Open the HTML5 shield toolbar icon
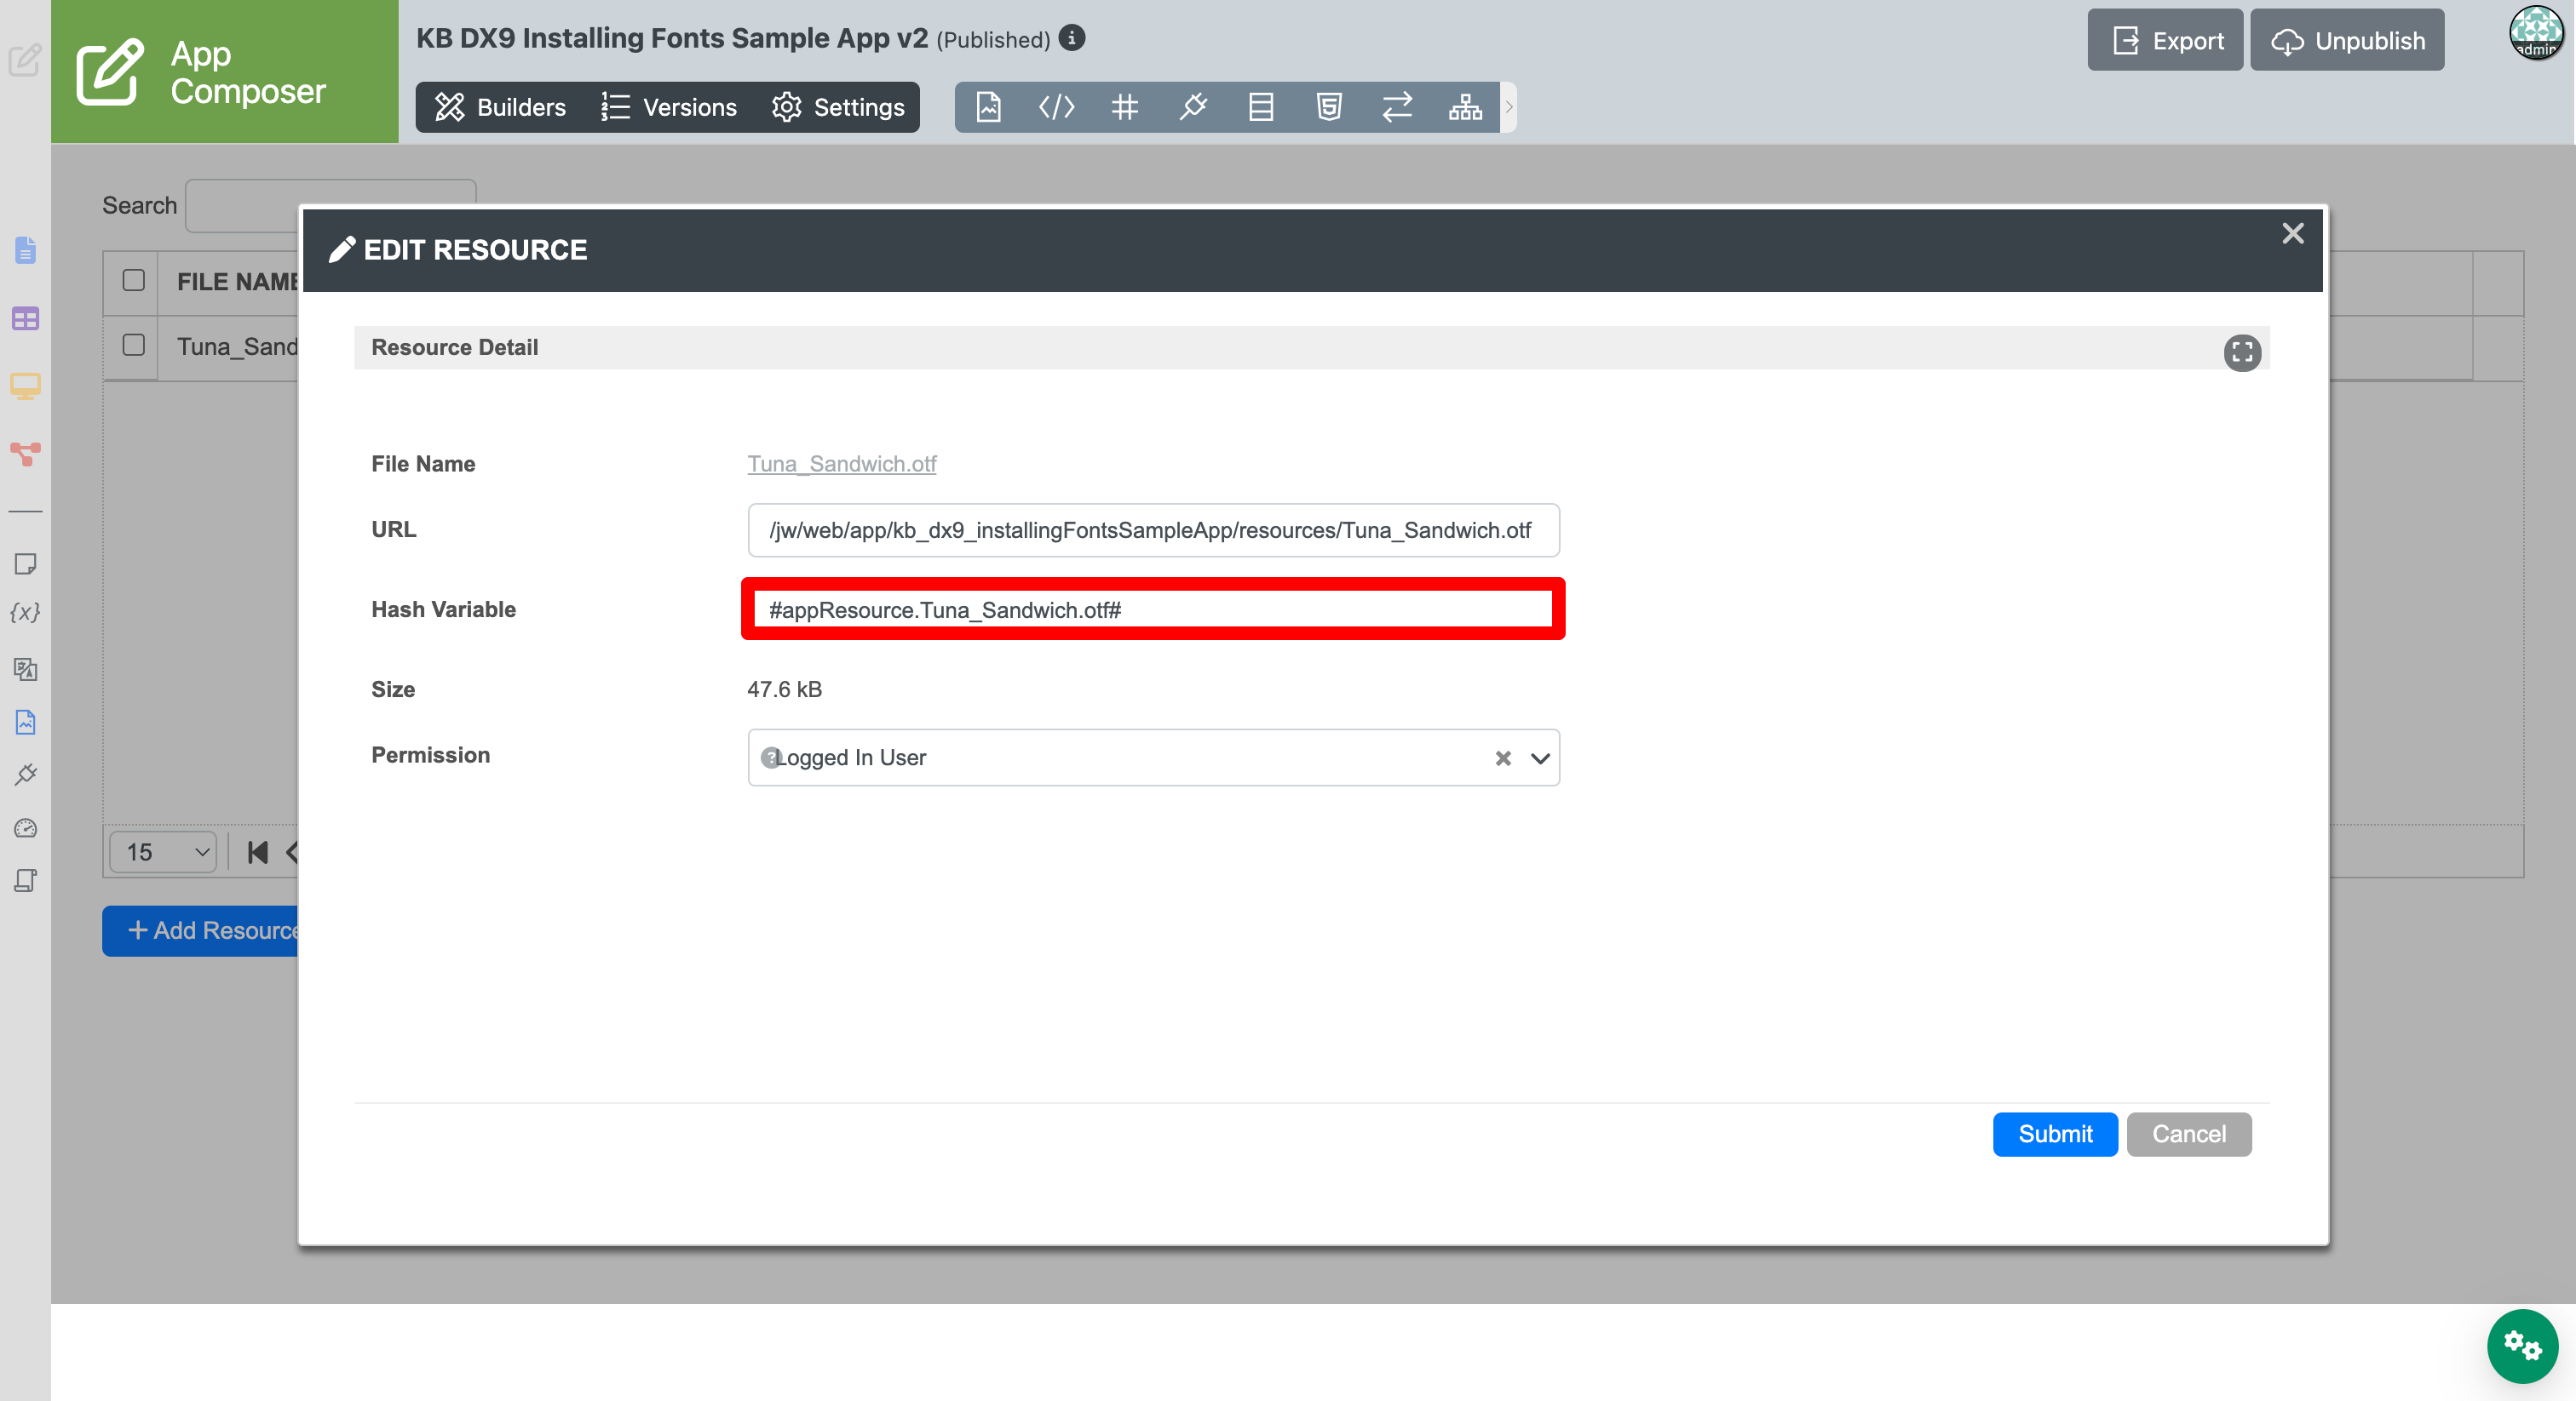This screenshot has width=2576, height=1401. (x=1329, y=107)
